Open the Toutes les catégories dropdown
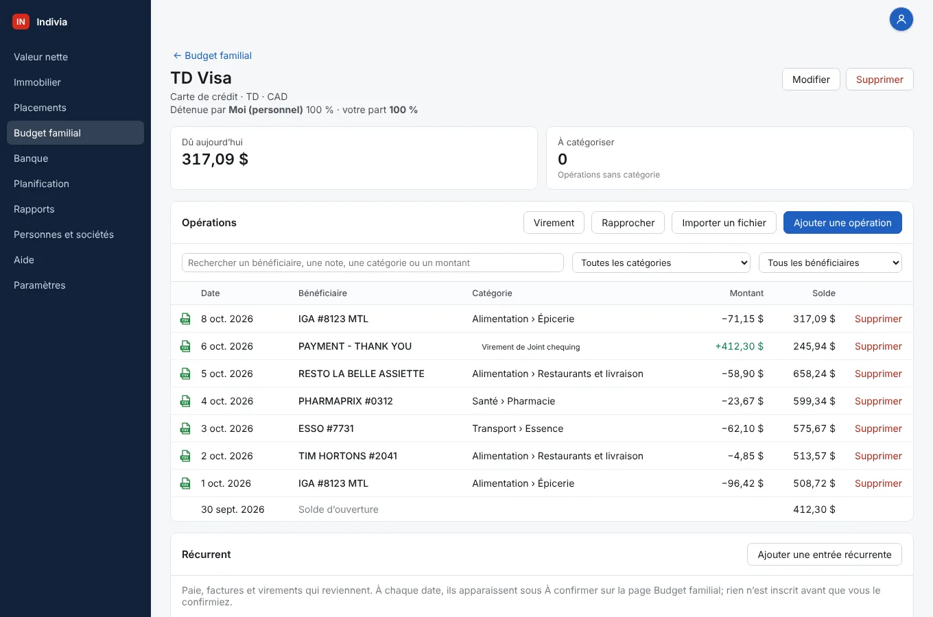Image resolution: width=933 pixels, height=617 pixels. [661, 263]
